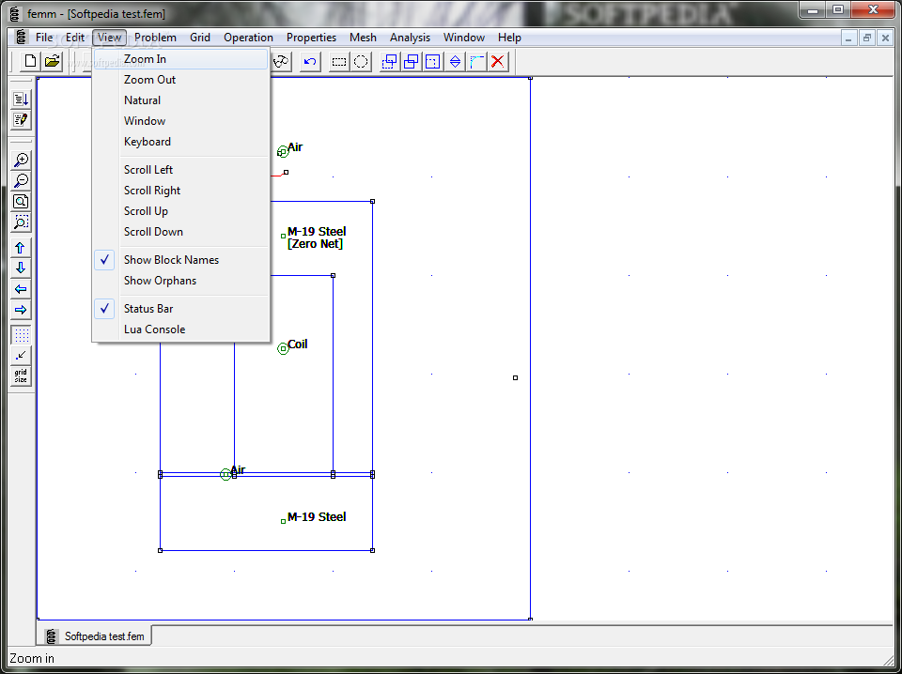The image size is (902, 674).
Task: Enable Show Orphans in View menu
Action: click(x=180, y=281)
